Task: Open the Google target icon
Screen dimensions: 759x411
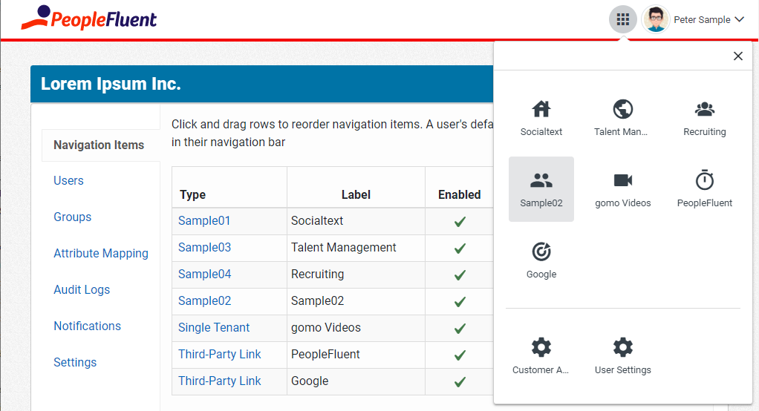Action: (541, 251)
